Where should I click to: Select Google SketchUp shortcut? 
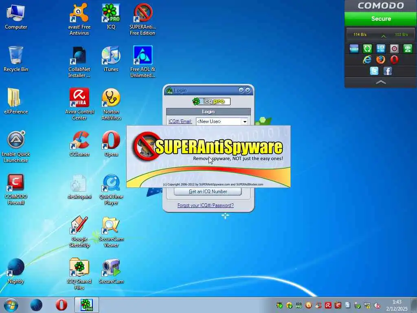click(79, 231)
